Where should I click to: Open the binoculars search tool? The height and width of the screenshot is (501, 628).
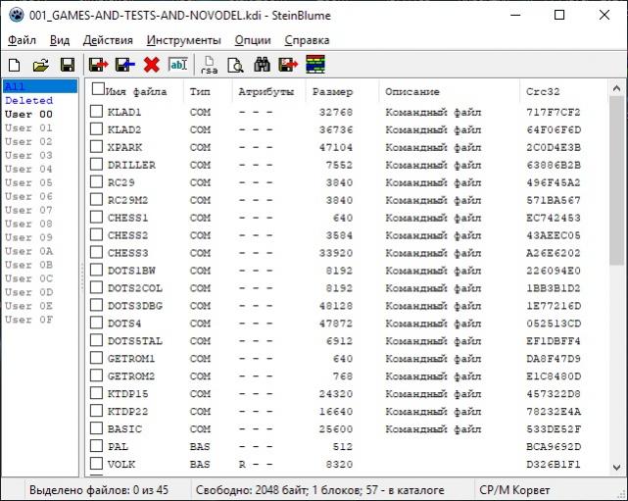pyautogui.click(x=263, y=65)
